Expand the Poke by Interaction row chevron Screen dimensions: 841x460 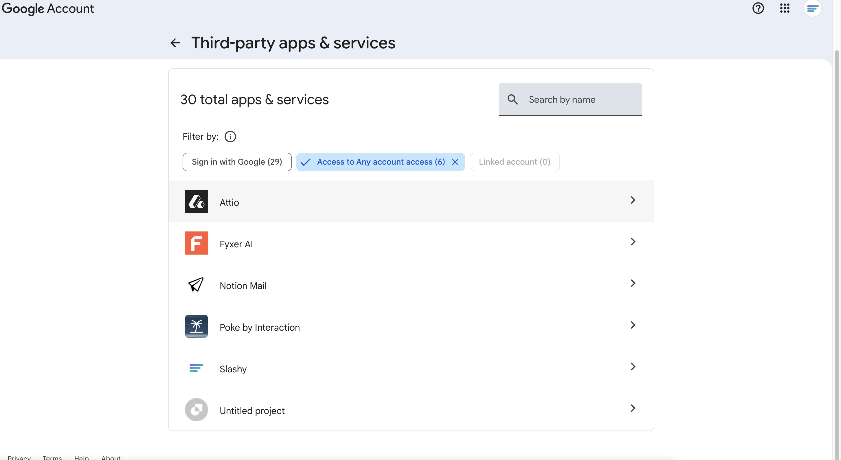click(x=633, y=325)
